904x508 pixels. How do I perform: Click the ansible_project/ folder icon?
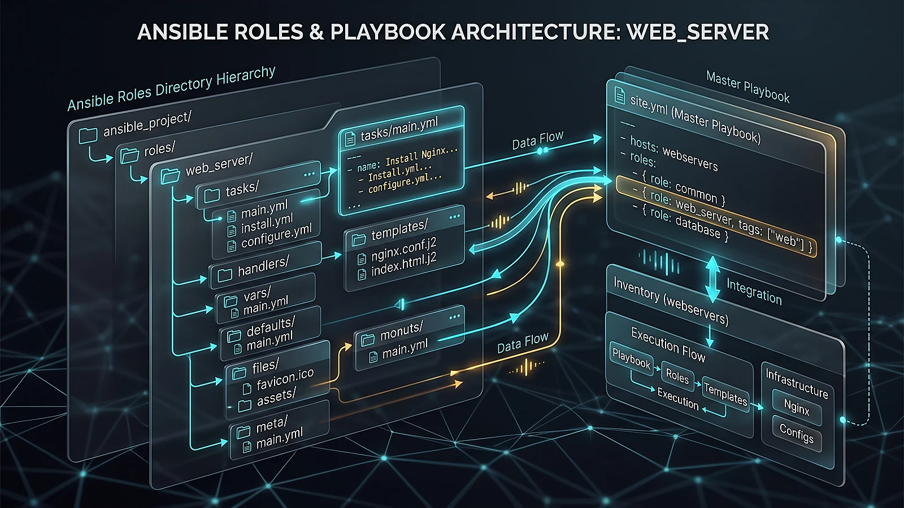88,135
